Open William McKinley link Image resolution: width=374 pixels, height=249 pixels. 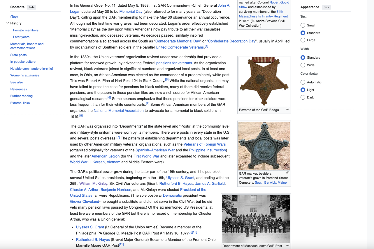point(93,183)
